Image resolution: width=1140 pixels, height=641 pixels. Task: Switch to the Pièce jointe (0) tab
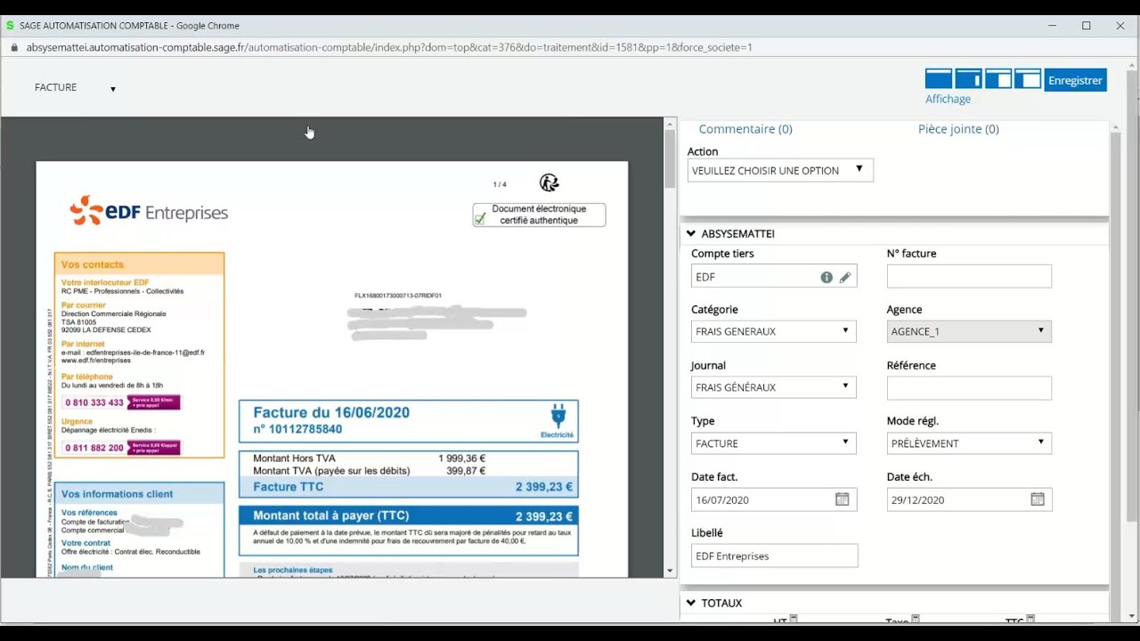pyautogui.click(x=958, y=129)
